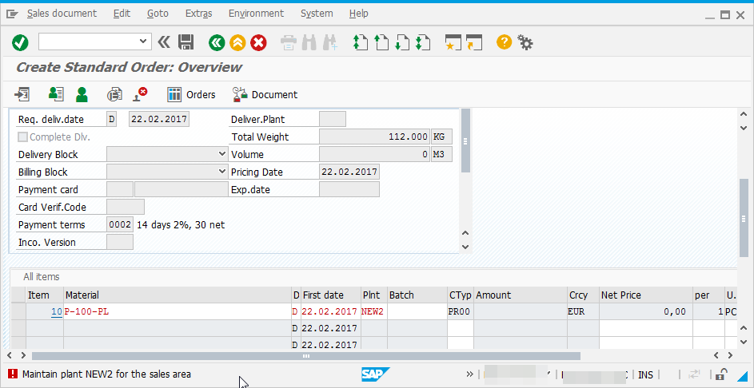754x388 pixels.
Task: Click the Deliver.Plant field
Action: click(333, 119)
